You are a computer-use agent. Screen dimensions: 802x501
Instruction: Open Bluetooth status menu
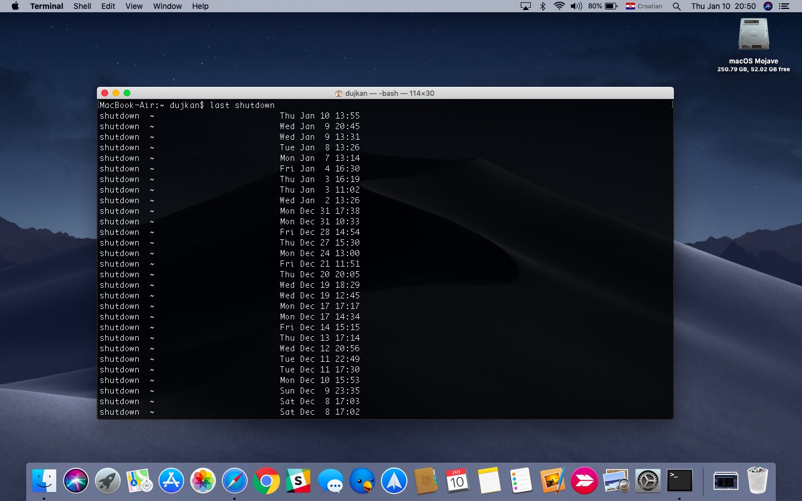point(542,6)
